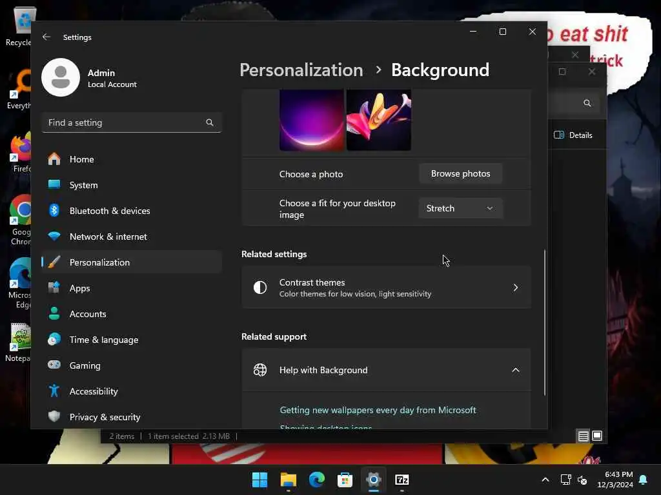
Task: Click the Admin profile avatar
Action: coord(61,77)
